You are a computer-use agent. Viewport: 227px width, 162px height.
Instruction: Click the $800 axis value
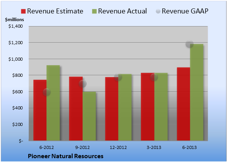pyautogui.click(x=17, y=75)
